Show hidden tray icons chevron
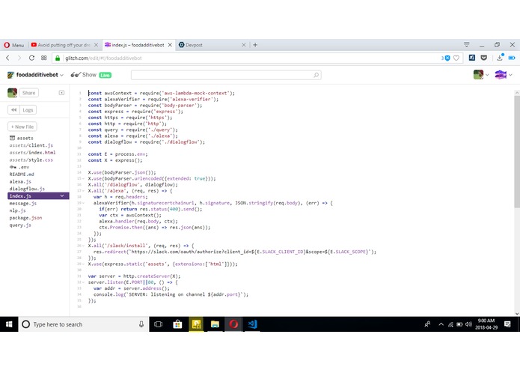Image resolution: width=520 pixels, height=370 pixels. [441, 324]
